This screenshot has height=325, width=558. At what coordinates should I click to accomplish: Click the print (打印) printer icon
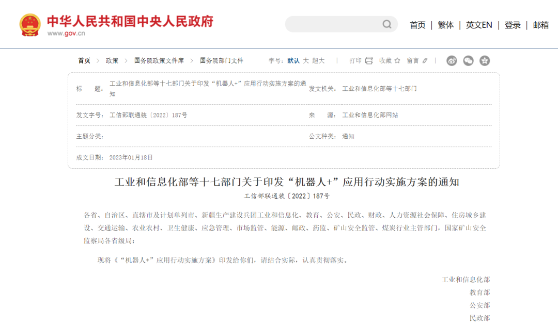369,60
